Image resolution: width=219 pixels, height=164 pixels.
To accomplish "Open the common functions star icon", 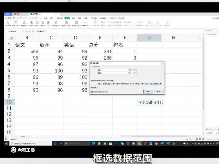I will click(24, 22).
